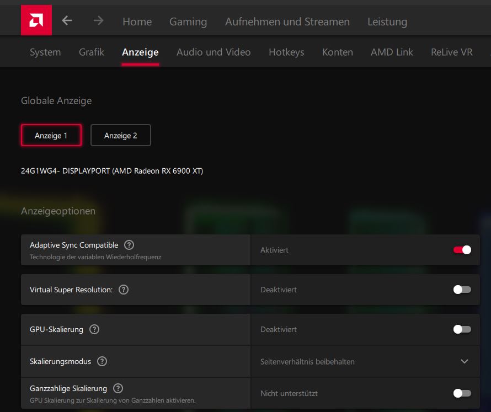
Task: Click the Globale Anzeige heading
Action: click(x=56, y=101)
